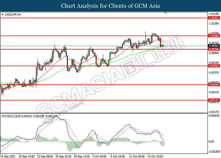Click the chart shift marker triangle at top
Viewport: 221px width, 158px height.
166,13
